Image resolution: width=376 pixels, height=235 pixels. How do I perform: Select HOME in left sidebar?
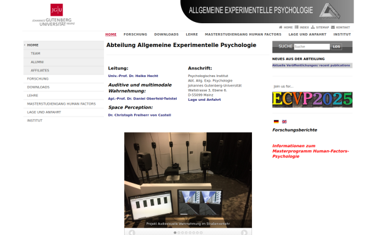tap(64, 45)
